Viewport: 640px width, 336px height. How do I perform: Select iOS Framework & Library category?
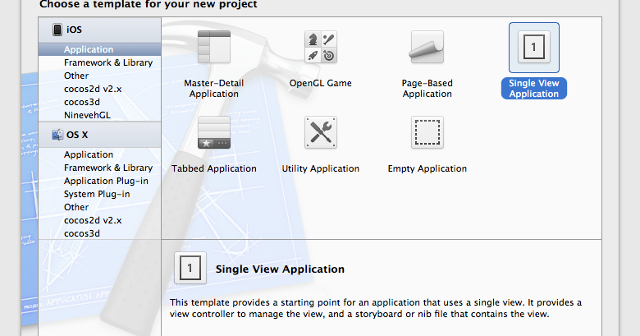(x=108, y=62)
